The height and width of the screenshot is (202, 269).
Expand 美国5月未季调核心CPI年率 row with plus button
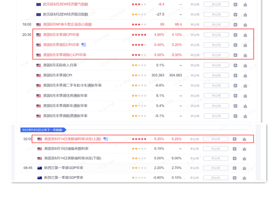coord(235,55)
